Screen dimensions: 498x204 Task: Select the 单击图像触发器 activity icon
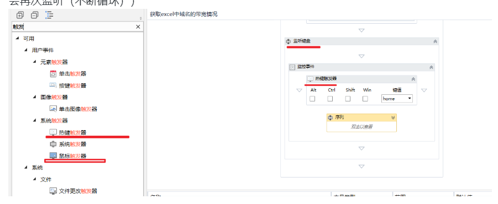click(53, 109)
